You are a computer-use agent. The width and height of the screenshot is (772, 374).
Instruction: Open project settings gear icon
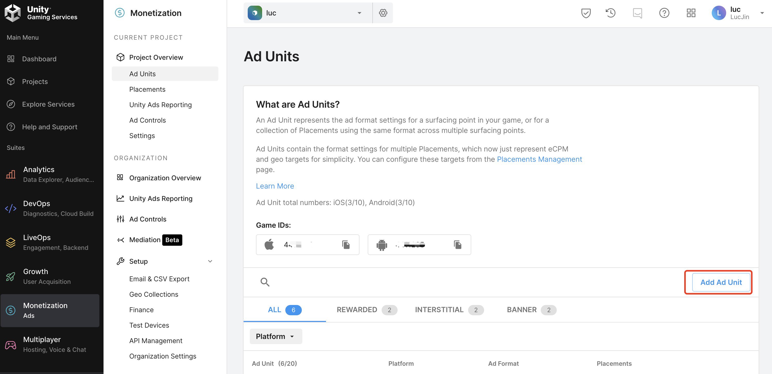point(383,13)
